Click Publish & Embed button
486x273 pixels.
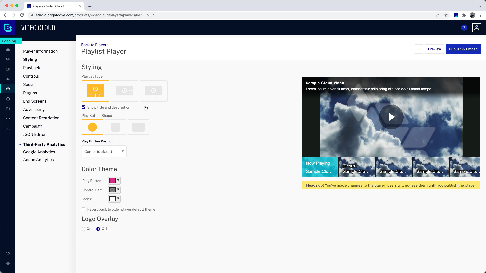point(463,49)
